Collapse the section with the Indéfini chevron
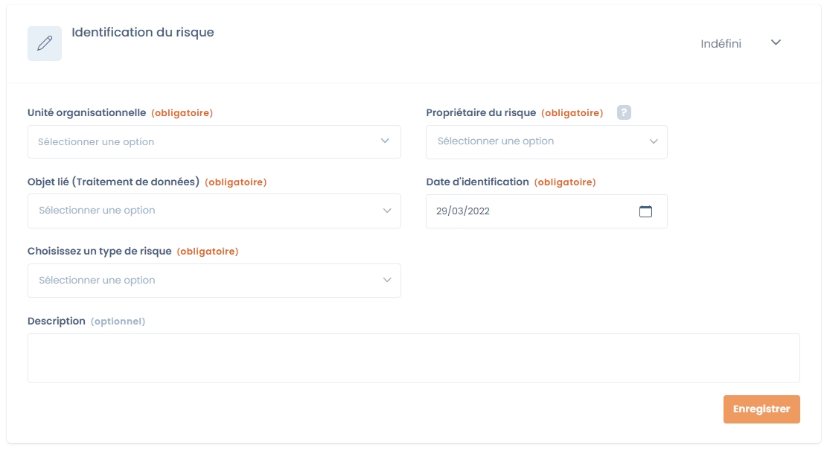This screenshot has height=451, width=827. (x=776, y=42)
